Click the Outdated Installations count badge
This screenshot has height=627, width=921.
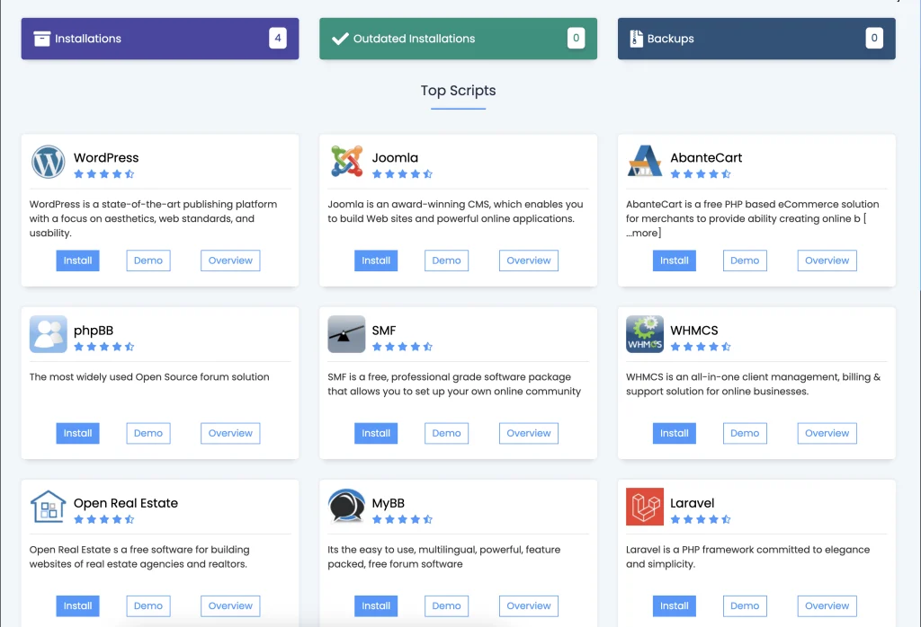point(577,38)
